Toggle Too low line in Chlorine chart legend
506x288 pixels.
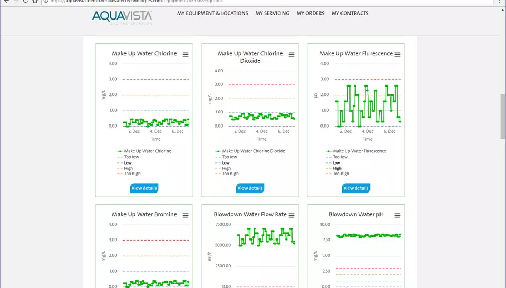[128, 157]
